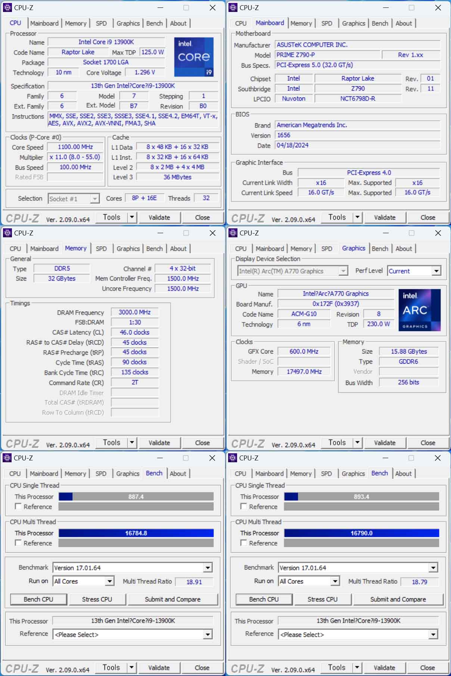Click the GPU memory size 15.88 GBytes

point(409,351)
